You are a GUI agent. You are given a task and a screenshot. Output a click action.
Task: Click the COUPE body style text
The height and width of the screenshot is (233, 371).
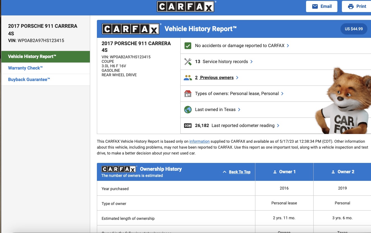tap(108, 61)
